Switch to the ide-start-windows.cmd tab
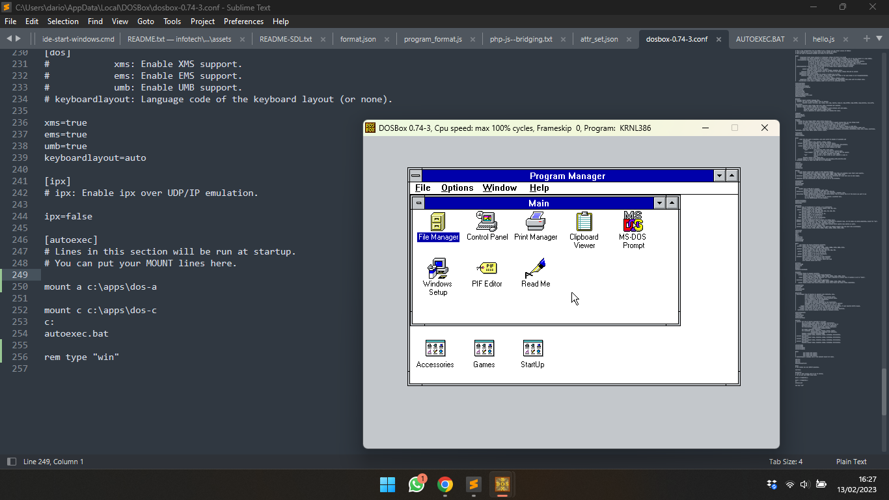Viewport: 889px width, 500px height. tap(78, 39)
